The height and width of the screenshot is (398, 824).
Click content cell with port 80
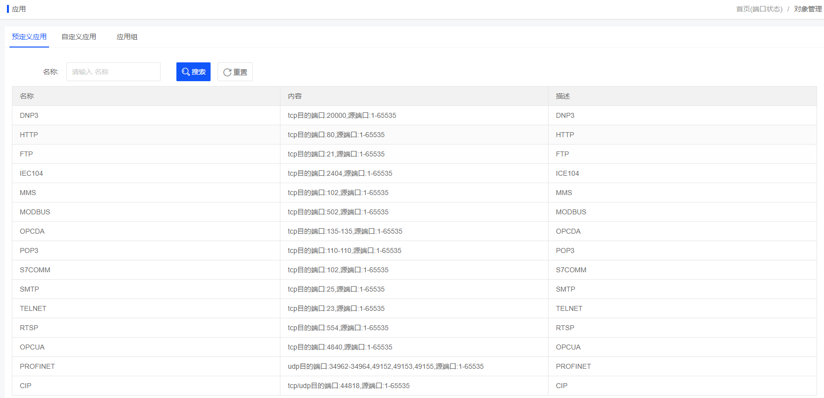(414, 135)
